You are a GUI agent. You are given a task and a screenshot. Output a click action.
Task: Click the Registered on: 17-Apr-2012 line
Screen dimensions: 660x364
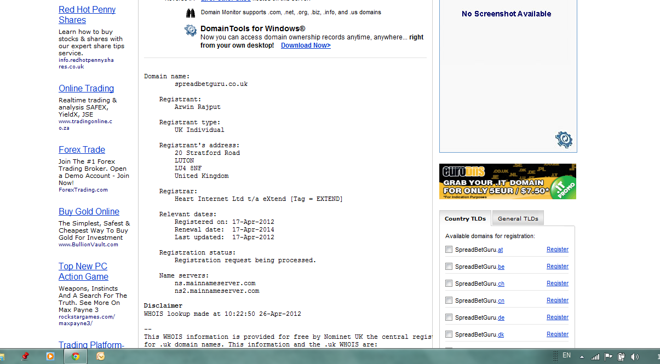coord(225,222)
